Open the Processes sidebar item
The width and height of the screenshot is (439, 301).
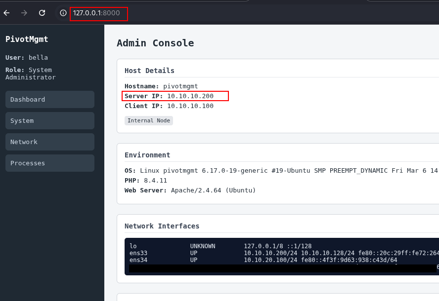pos(49,163)
